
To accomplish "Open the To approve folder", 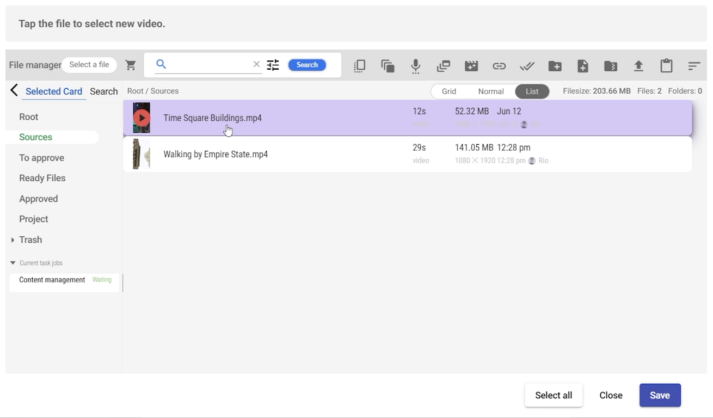I will point(41,158).
